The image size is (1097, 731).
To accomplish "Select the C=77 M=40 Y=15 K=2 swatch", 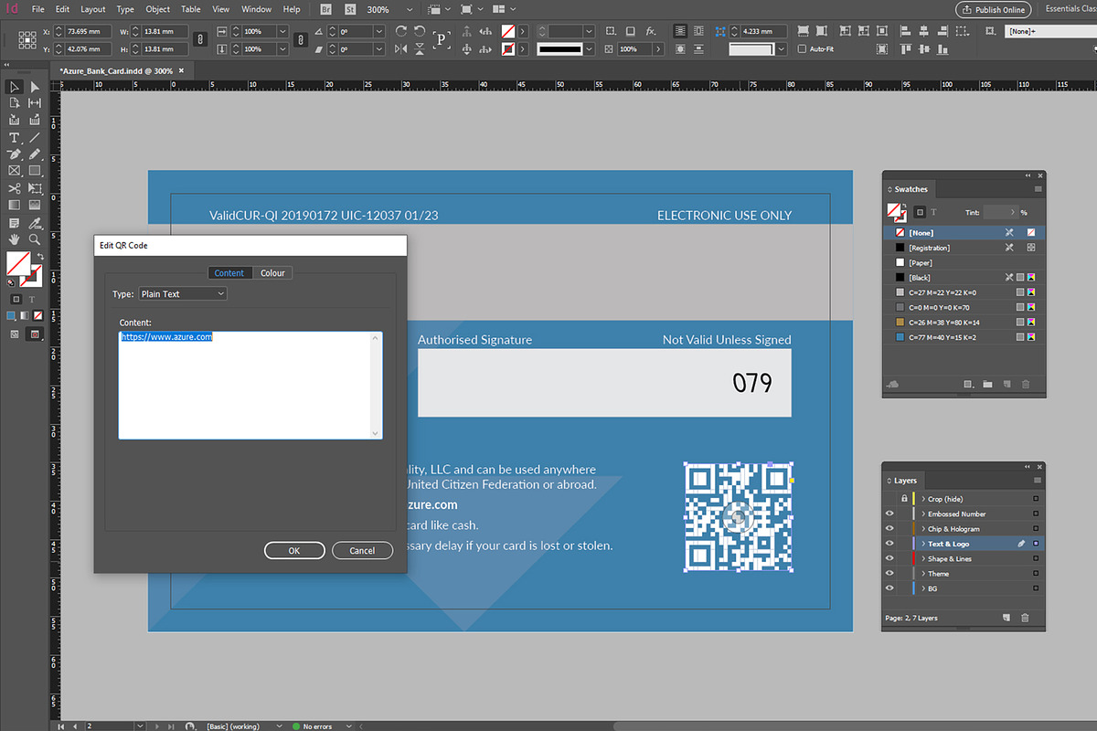I will (x=964, y=336).
